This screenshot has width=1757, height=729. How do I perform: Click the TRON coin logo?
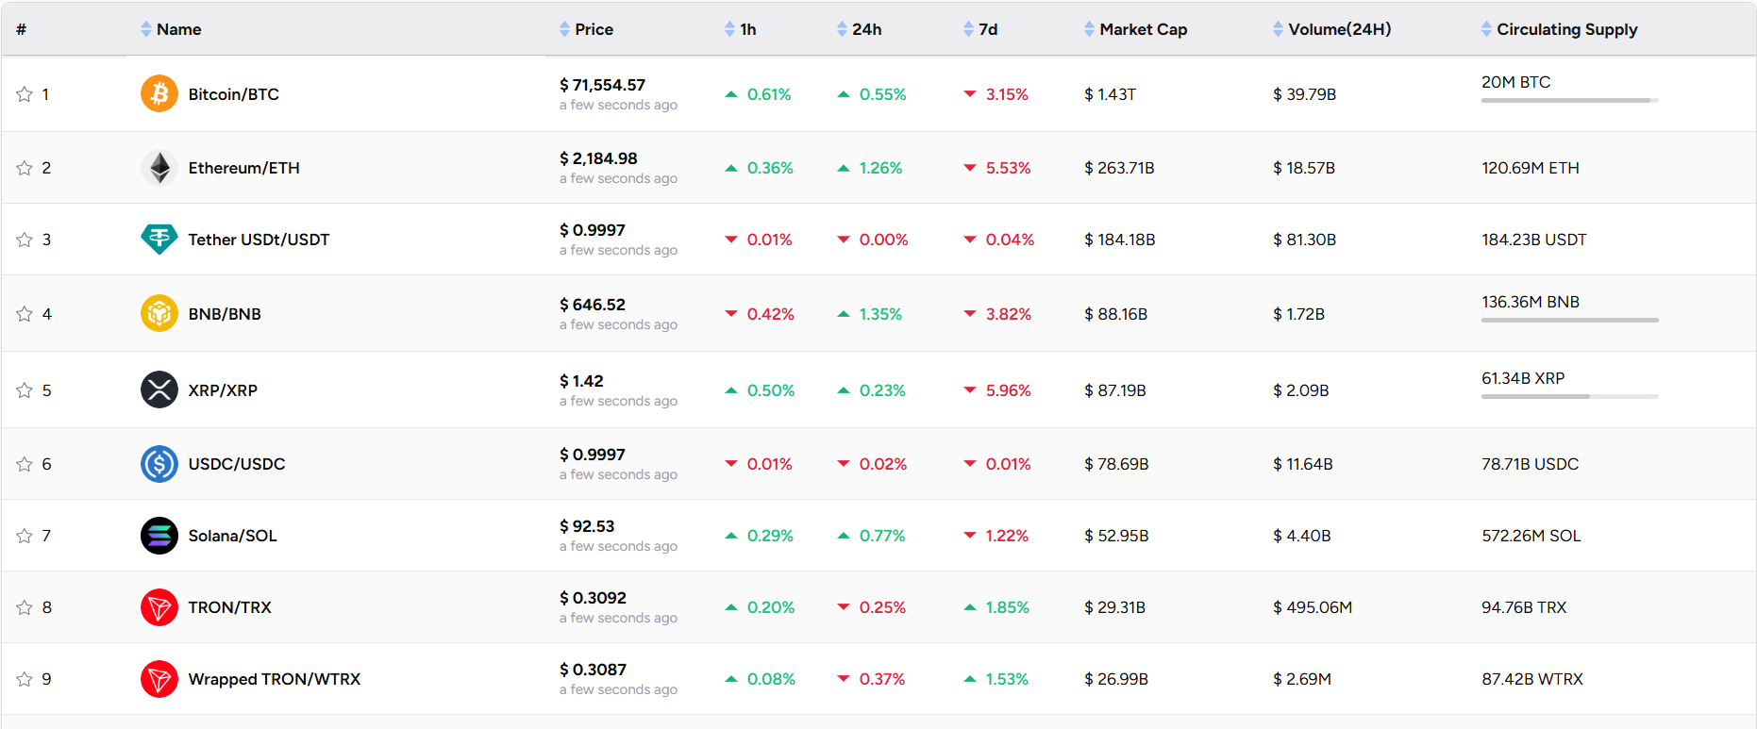click(x=159, y=607)
